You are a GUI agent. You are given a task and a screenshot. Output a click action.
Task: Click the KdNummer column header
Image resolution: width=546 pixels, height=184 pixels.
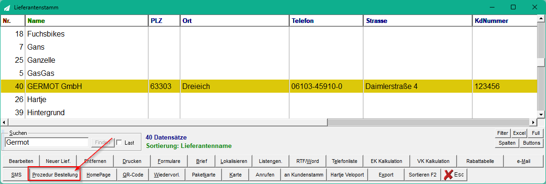pos(505,21)
